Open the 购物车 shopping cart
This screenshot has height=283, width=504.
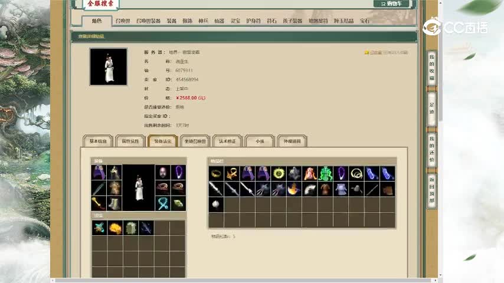(391, 4)
